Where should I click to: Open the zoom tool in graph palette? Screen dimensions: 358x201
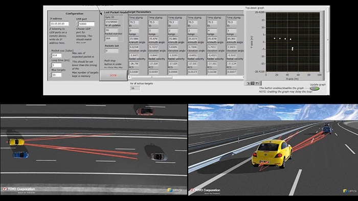253,83
